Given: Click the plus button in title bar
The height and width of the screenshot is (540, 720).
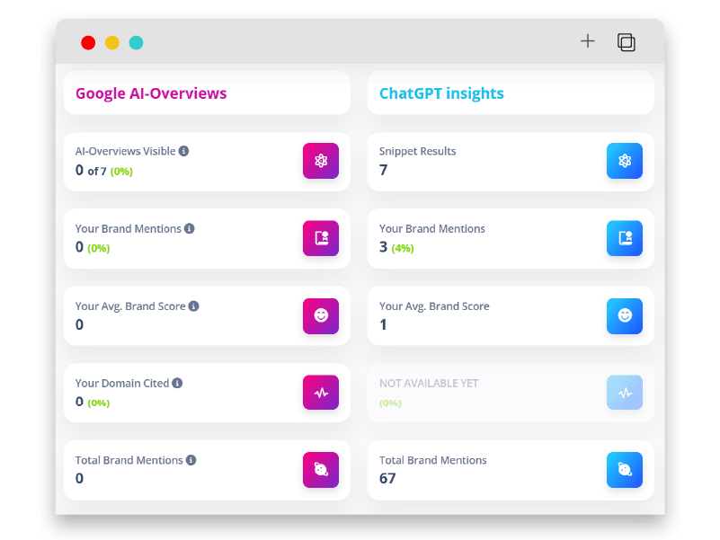Looking at the screenshot, I should [588, 41].
